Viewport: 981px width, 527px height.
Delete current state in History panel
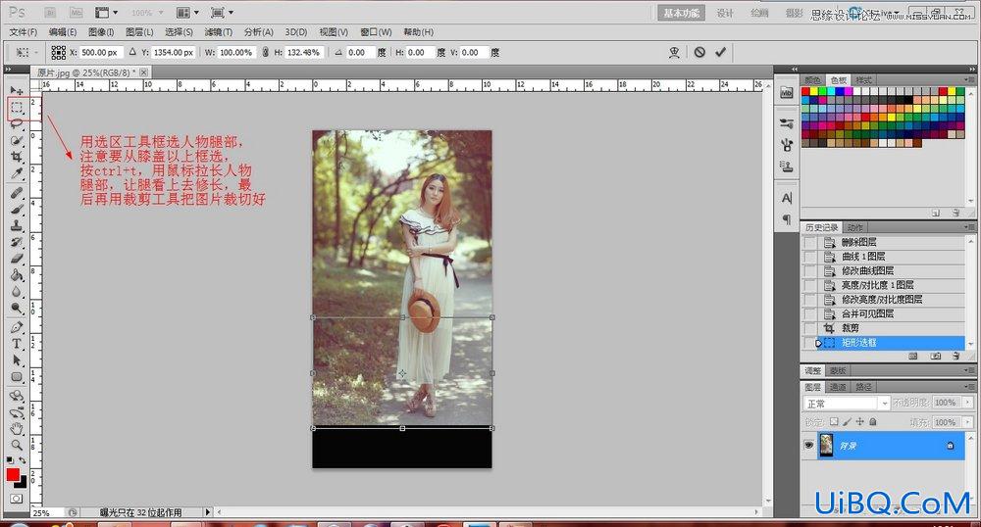pos(955,356)
